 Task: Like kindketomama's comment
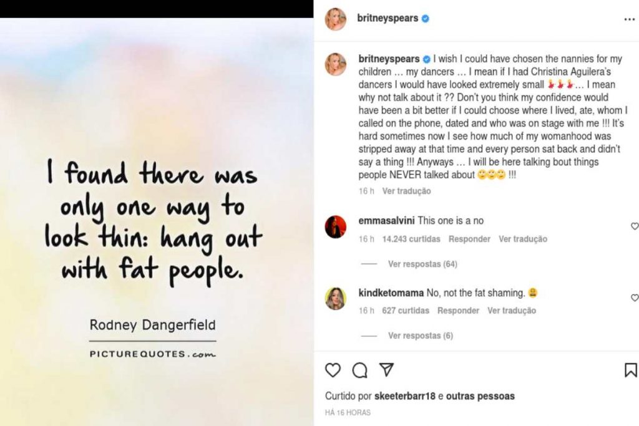[x=635, y=298]
